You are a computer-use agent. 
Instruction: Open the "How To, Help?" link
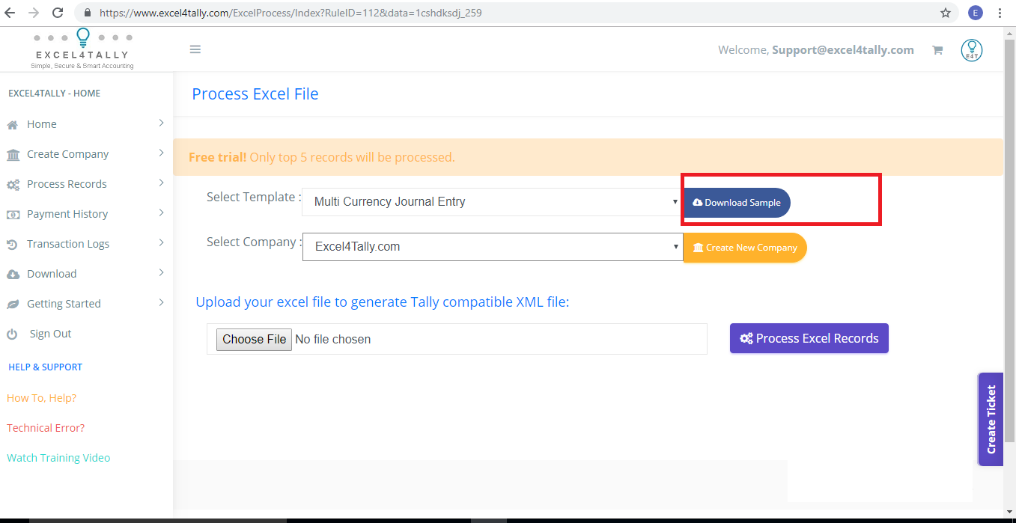41,398
